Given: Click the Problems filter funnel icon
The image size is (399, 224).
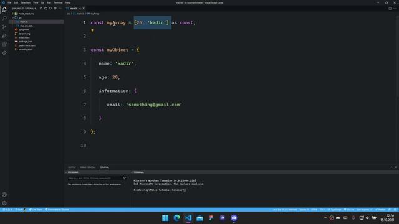Looking at the screenshot, I should click(125, 178).
